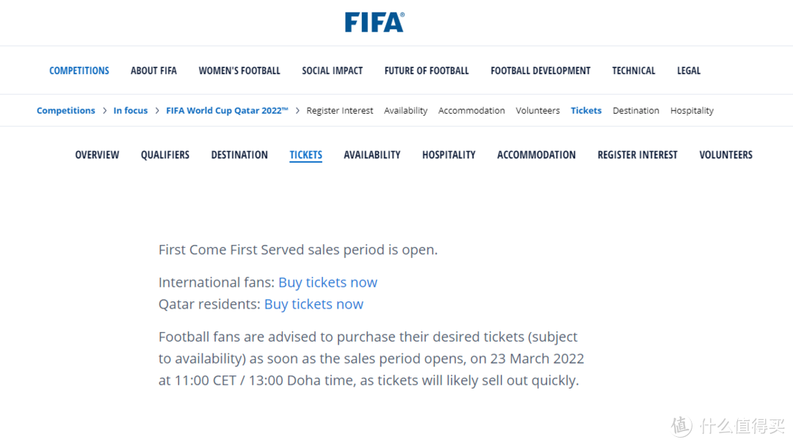Open the LEGAL menu item

pyautogui.click(x=689, y=71)
